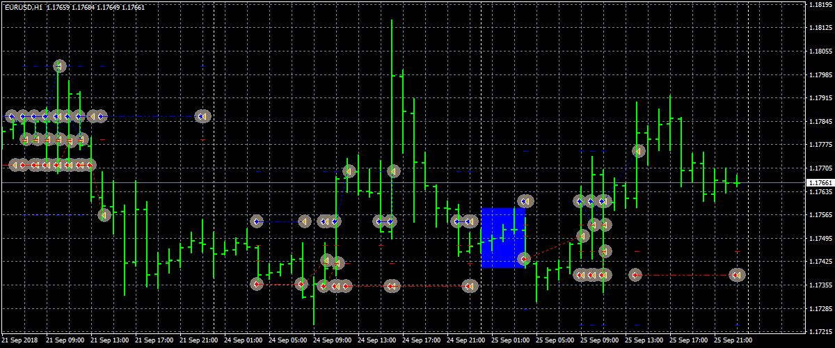The width and height of the screenshot is (835, 348).
Task: Select the red marker just above 25 Sep 13:00
Action: pyautogui.click(x=635, y=275)
